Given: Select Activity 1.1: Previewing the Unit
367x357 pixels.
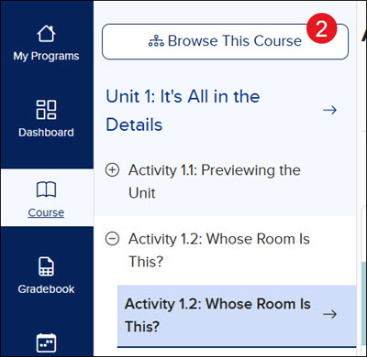Looking at the screenshot, I should 215,181.
